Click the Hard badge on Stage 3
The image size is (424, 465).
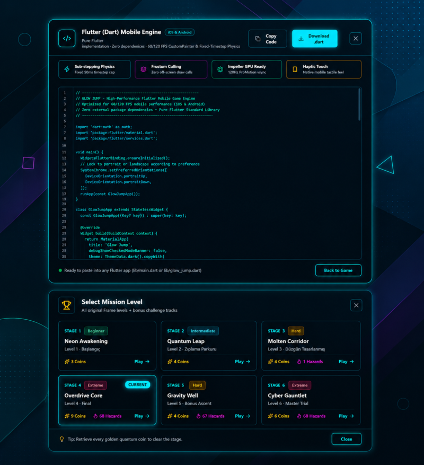click(296, 331)
